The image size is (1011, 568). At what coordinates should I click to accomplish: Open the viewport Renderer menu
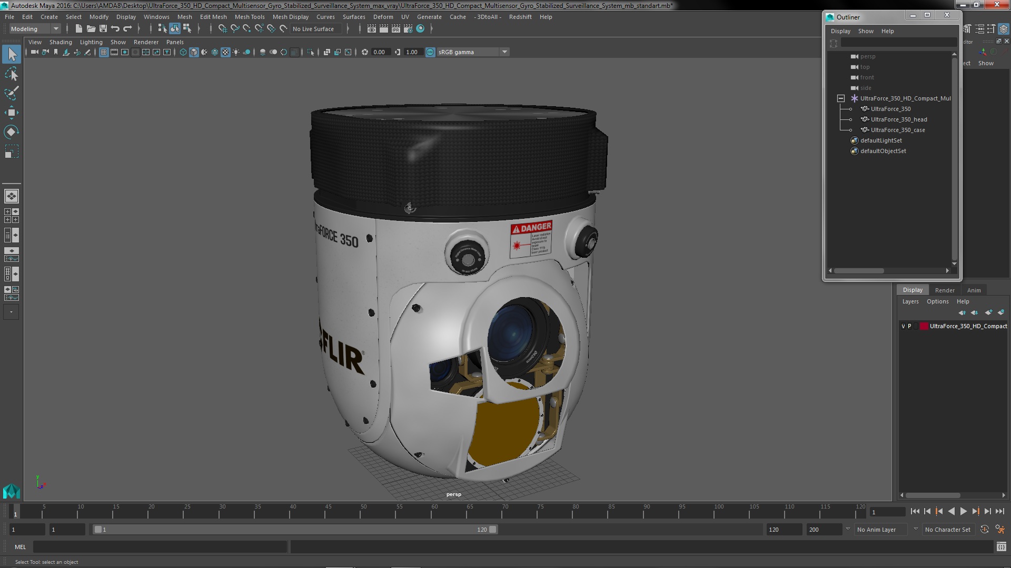pyautogui.click(x=146, y=42)
